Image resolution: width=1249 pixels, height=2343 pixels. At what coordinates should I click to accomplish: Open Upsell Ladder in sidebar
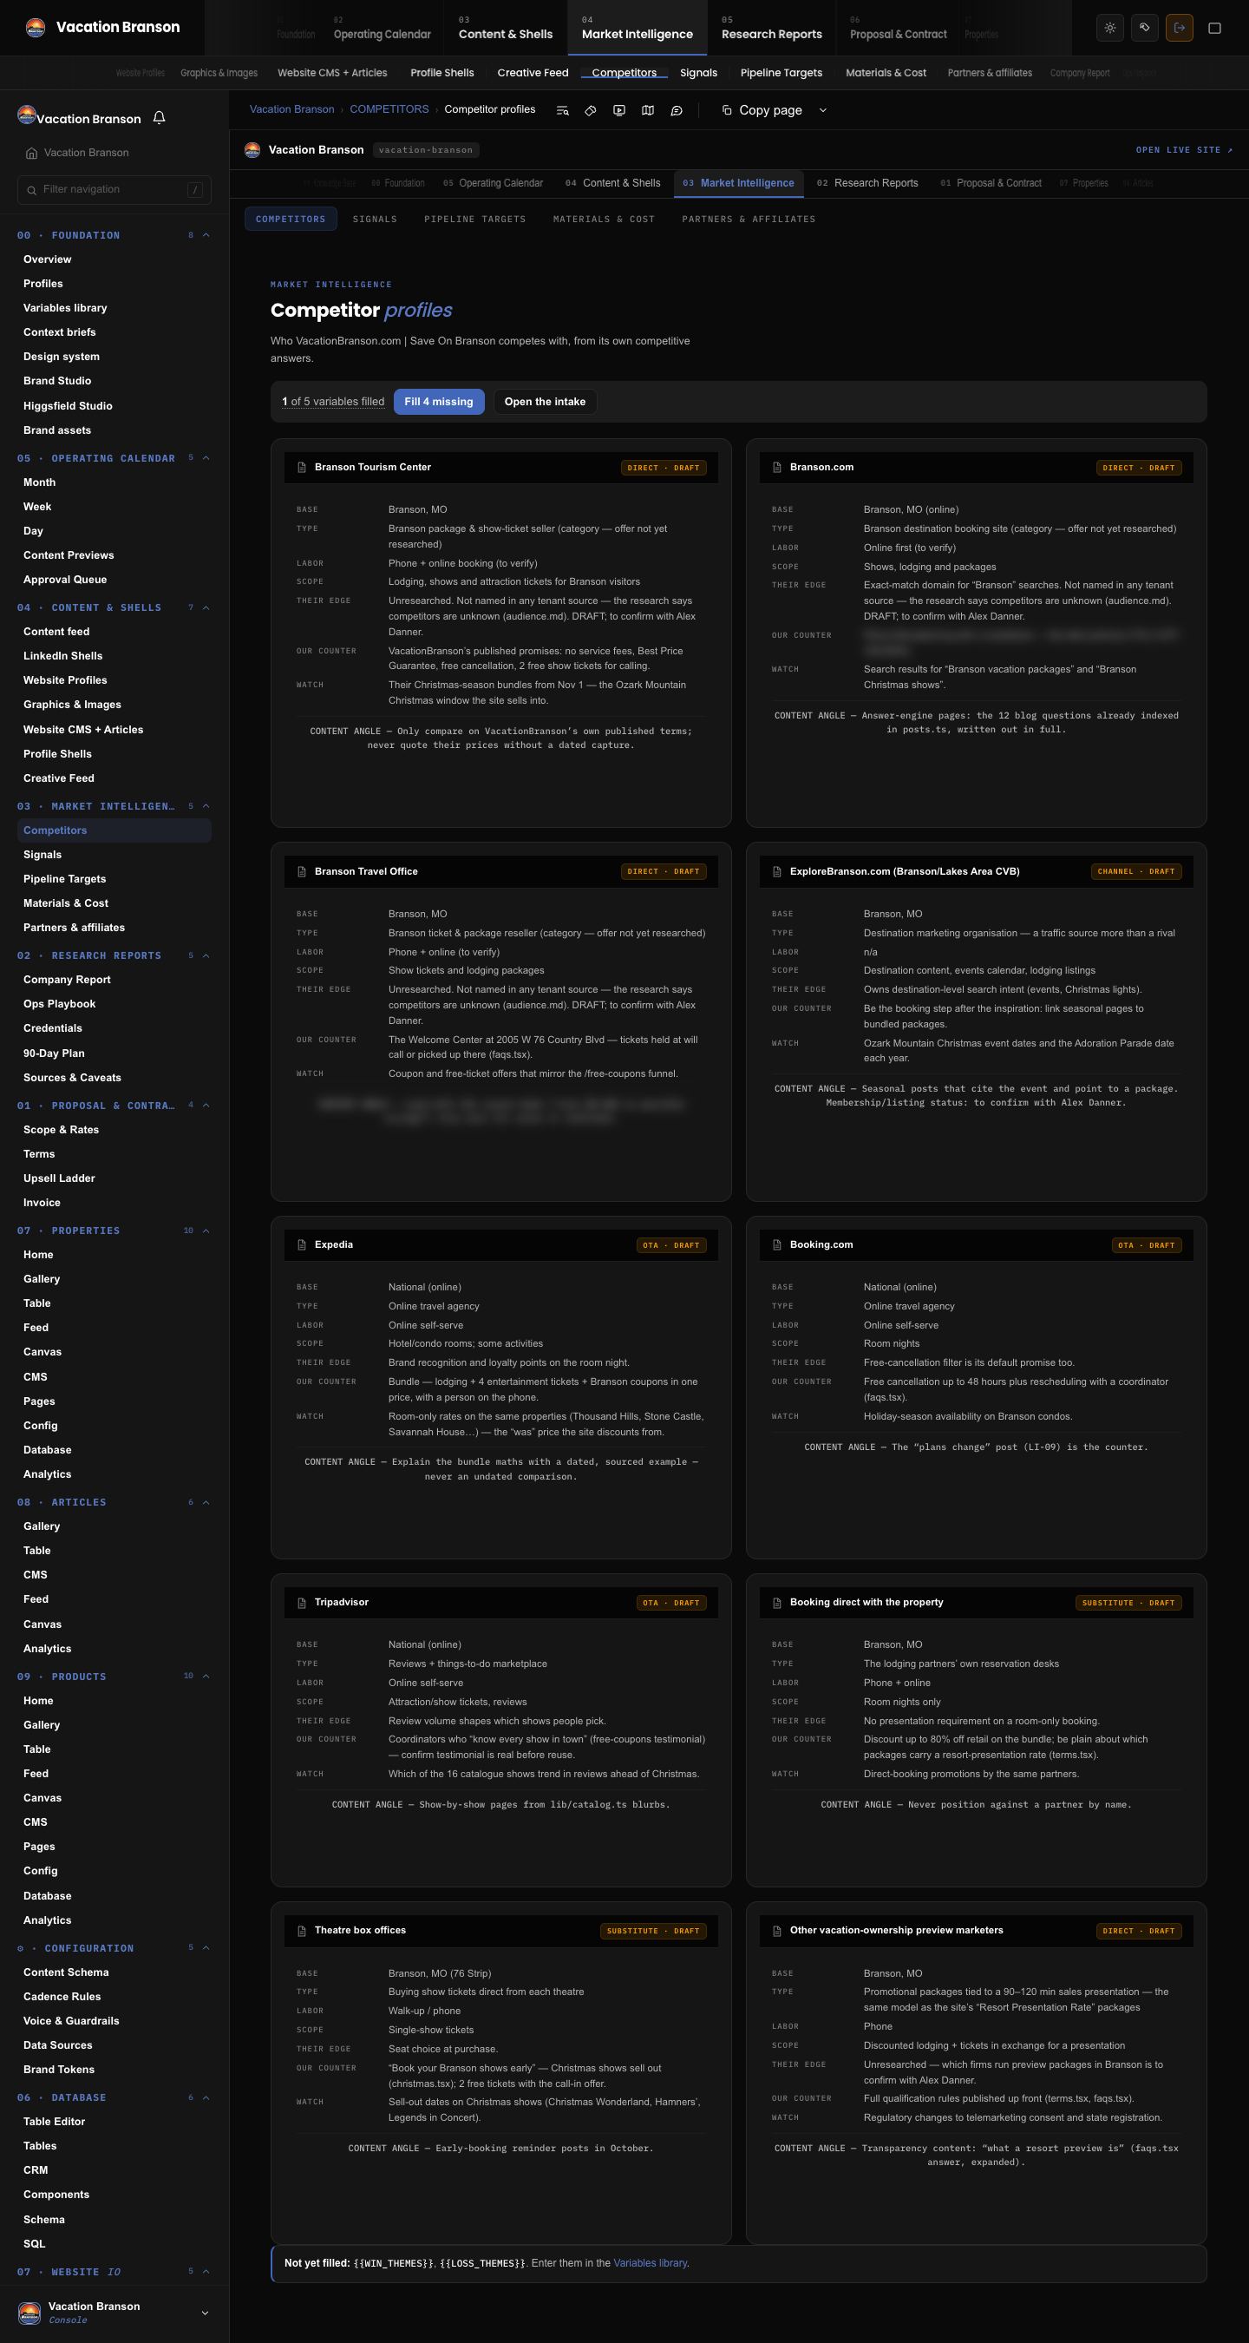59,1178
